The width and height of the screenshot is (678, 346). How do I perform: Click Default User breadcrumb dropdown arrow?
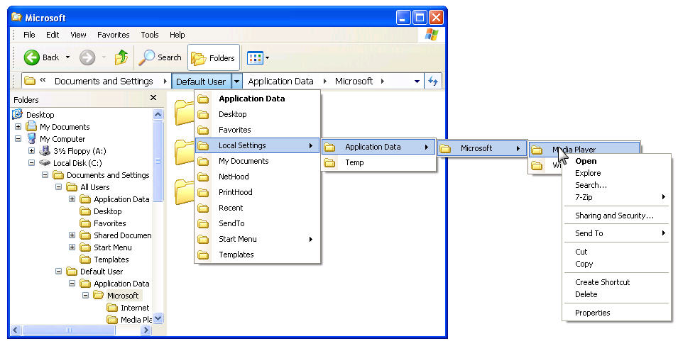click(237, 82)
